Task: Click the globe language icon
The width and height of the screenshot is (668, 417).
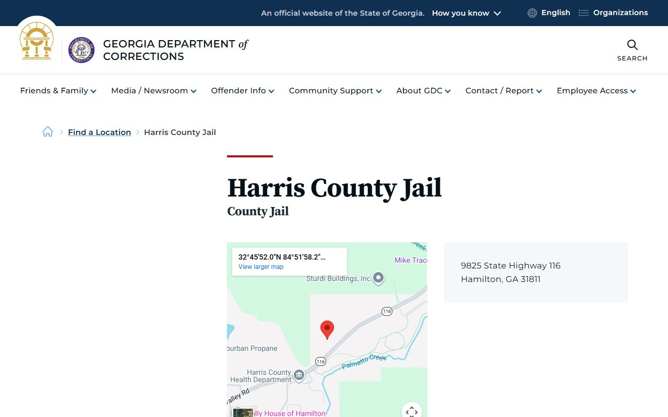Action: pyautogui.click(x=532, y=13)
